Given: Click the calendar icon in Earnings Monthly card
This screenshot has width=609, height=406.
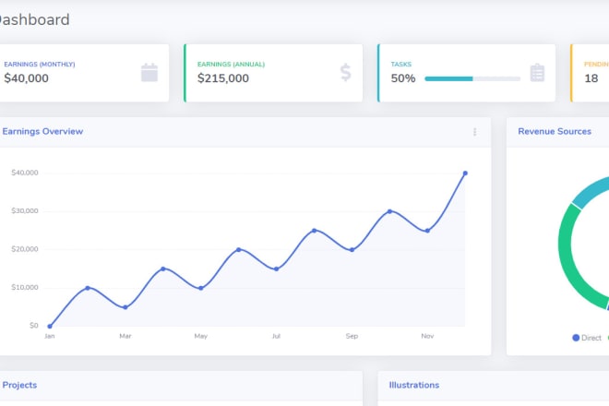Looking at the screenshot, I should [149, 73].
